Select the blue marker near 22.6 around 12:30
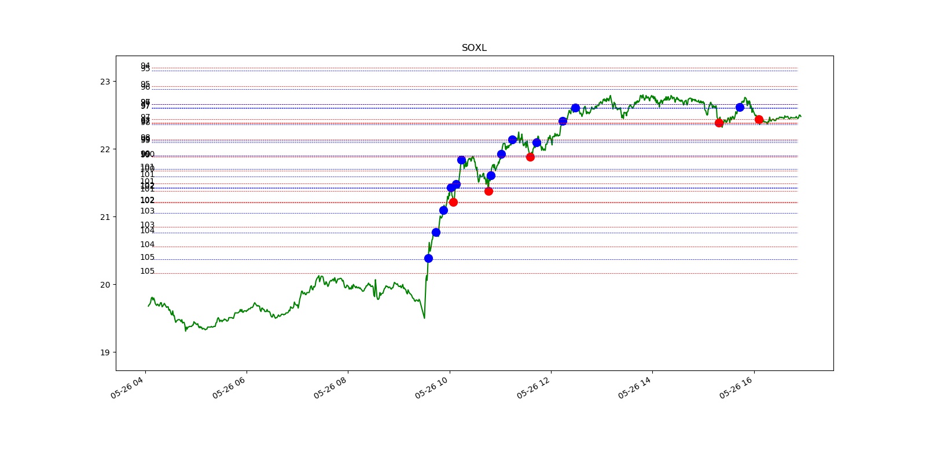 575,108
